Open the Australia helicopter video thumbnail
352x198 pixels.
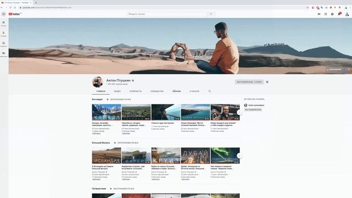[x=166, y=112]
